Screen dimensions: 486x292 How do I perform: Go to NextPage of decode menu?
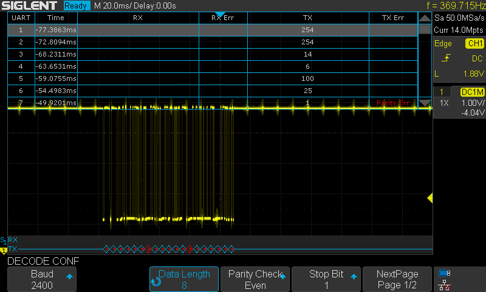pyautogui.click(x=397, y=279)
